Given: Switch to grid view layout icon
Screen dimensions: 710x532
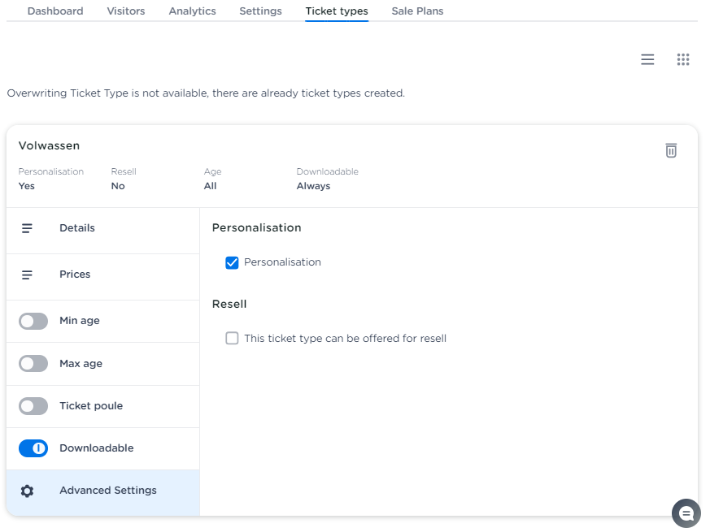Looking at the screenshot, I should click(x=683, y=59).
